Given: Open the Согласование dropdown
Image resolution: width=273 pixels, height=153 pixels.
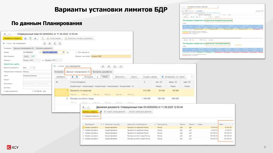Looking at the screenshot, I should click(x=54, y=38).
